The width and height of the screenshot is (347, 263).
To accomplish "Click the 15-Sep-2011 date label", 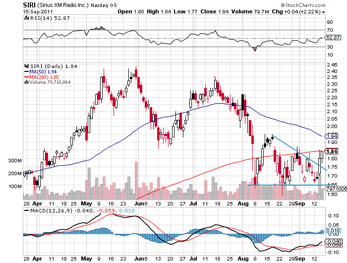I will click(38, 12).
